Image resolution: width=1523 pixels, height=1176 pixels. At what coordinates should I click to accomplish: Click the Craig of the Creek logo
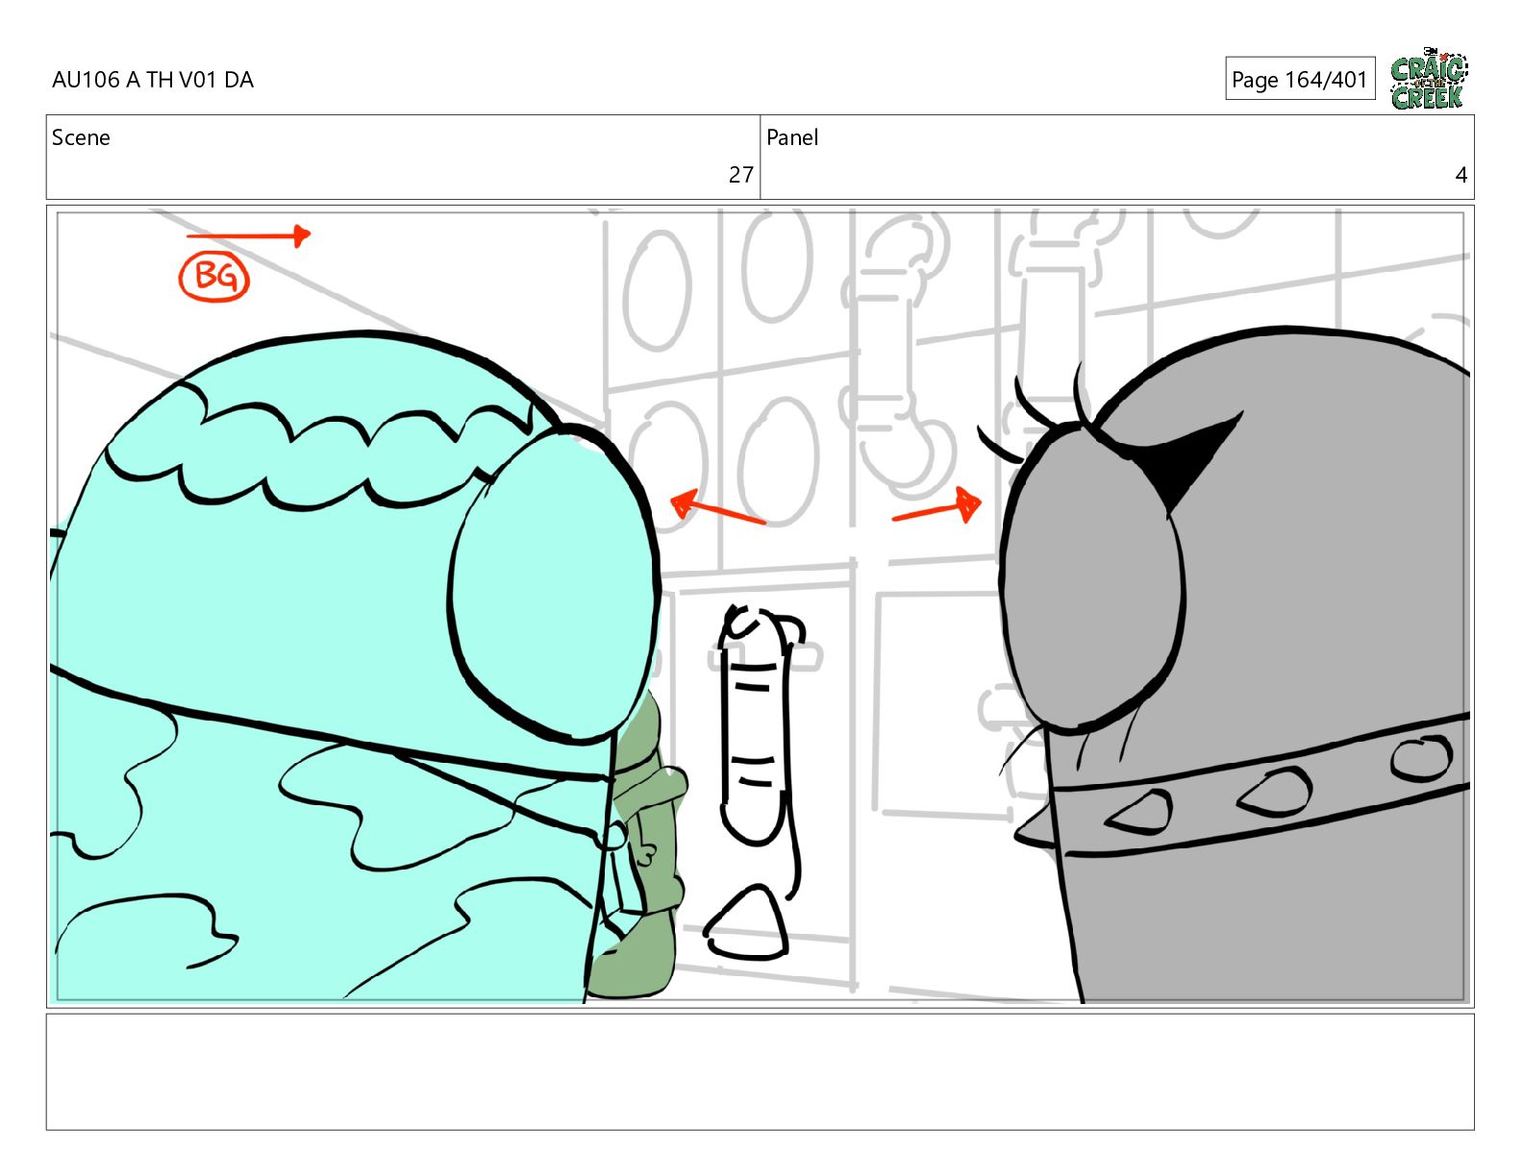pyautogui.click(x=1429, y=78)
